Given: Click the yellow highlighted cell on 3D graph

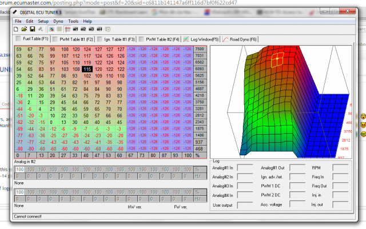Looking at the screenshot, I should (x=276, y=59).
